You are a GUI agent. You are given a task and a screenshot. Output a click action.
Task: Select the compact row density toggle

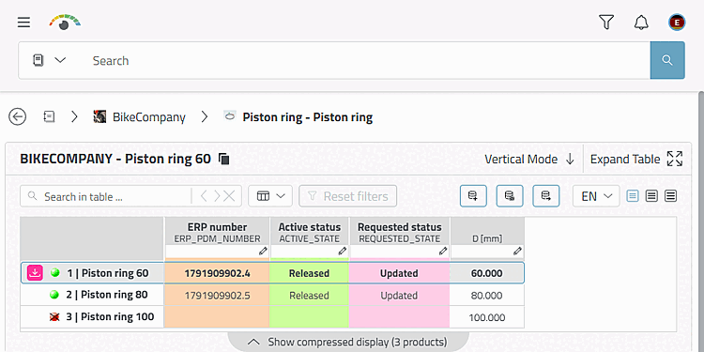click(x=633, y=196)
